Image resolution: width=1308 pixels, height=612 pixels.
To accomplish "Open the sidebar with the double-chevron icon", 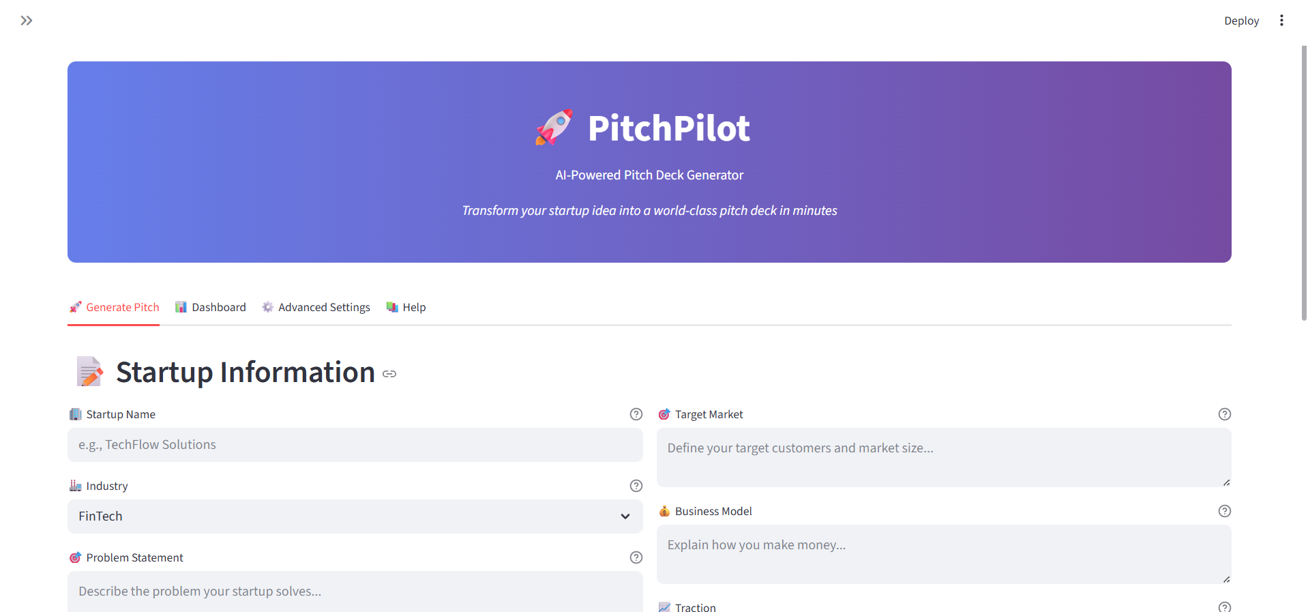I will [27, 20].
